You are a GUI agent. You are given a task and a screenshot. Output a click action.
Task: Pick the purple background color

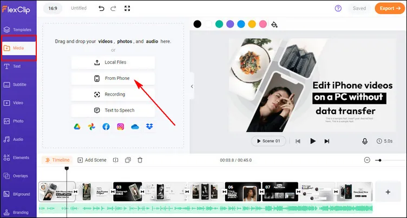coord(230,24)
